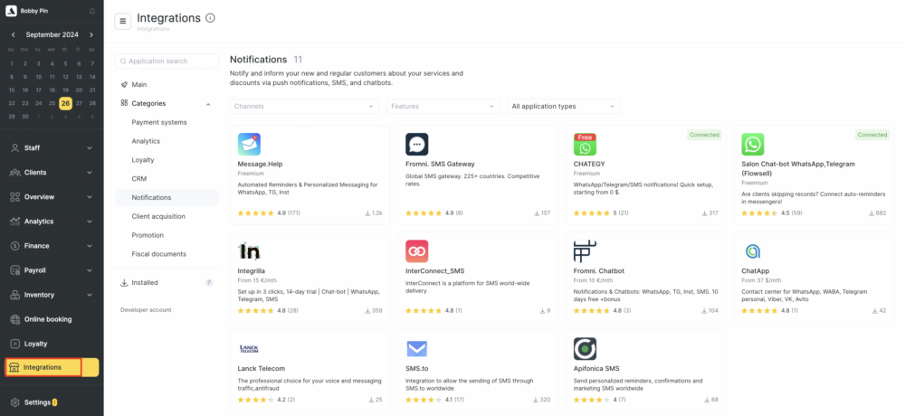Go to next month in calendar

pos(91,34)
